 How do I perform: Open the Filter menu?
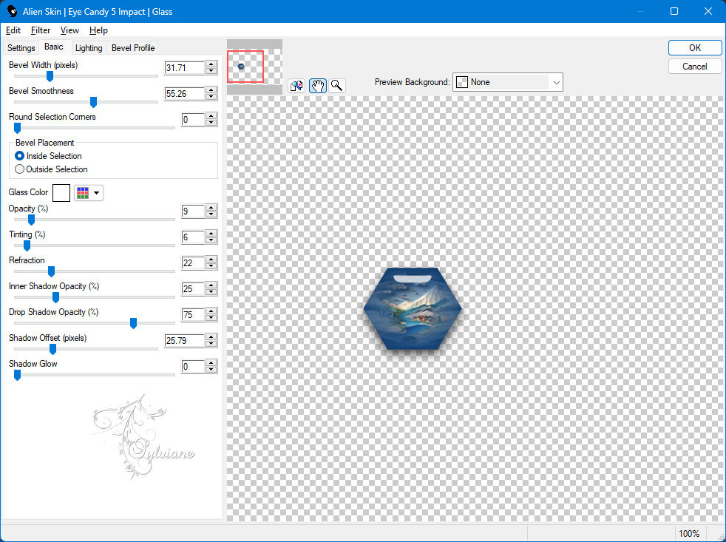[40, 30]
